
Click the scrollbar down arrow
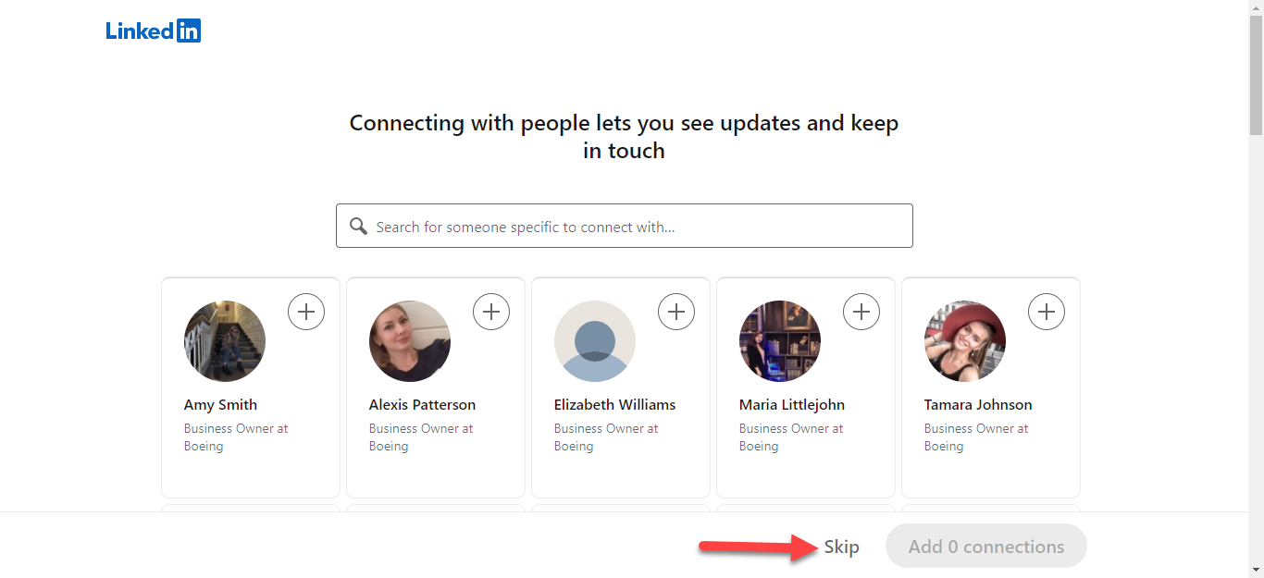[1256, 570]
